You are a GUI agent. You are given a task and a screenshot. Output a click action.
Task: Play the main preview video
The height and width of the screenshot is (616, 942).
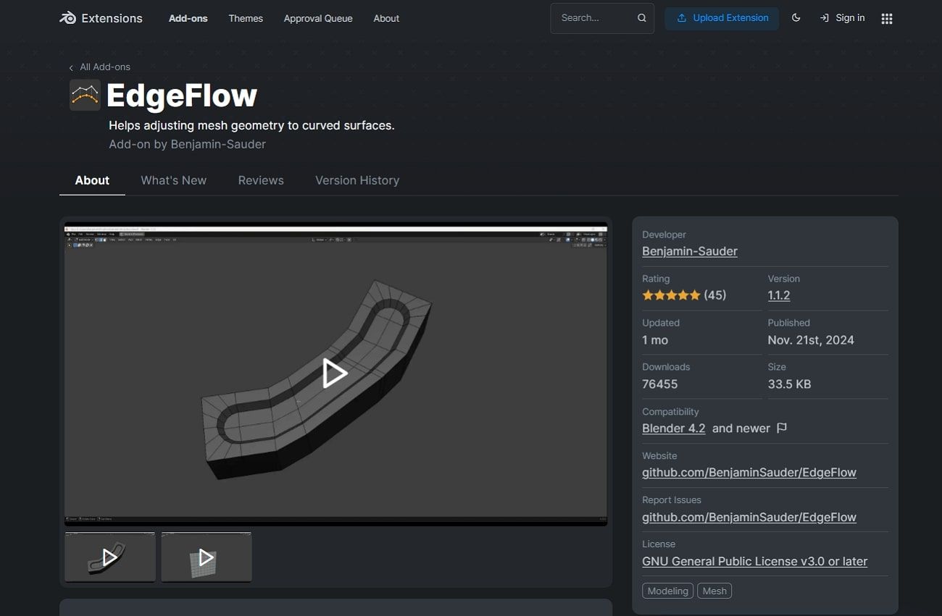coord(335,373)
